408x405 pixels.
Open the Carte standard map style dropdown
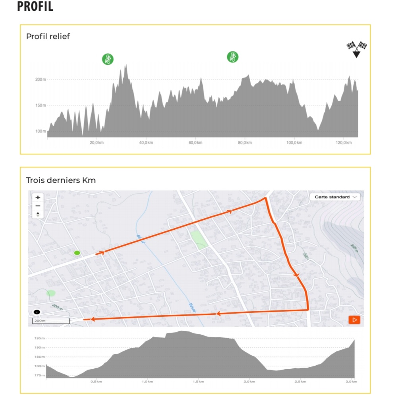(x=335, y=197)
